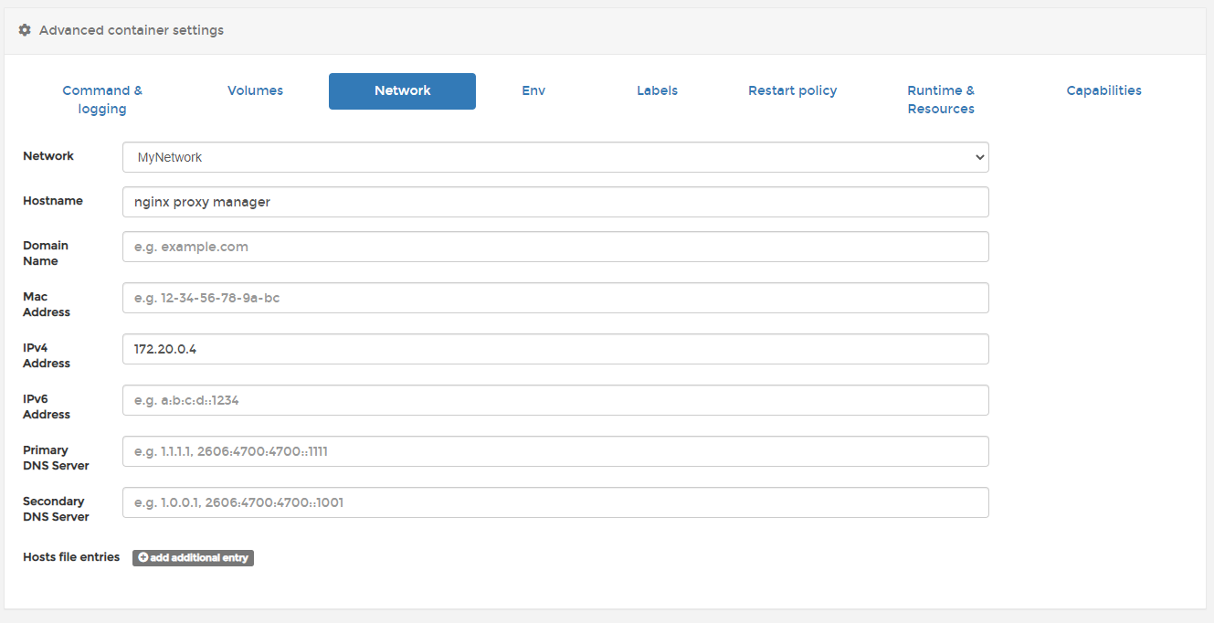The image size is (1214, 623).
Task: Click the gear icon beside Advanced container settings
Action: click(25, 30)
